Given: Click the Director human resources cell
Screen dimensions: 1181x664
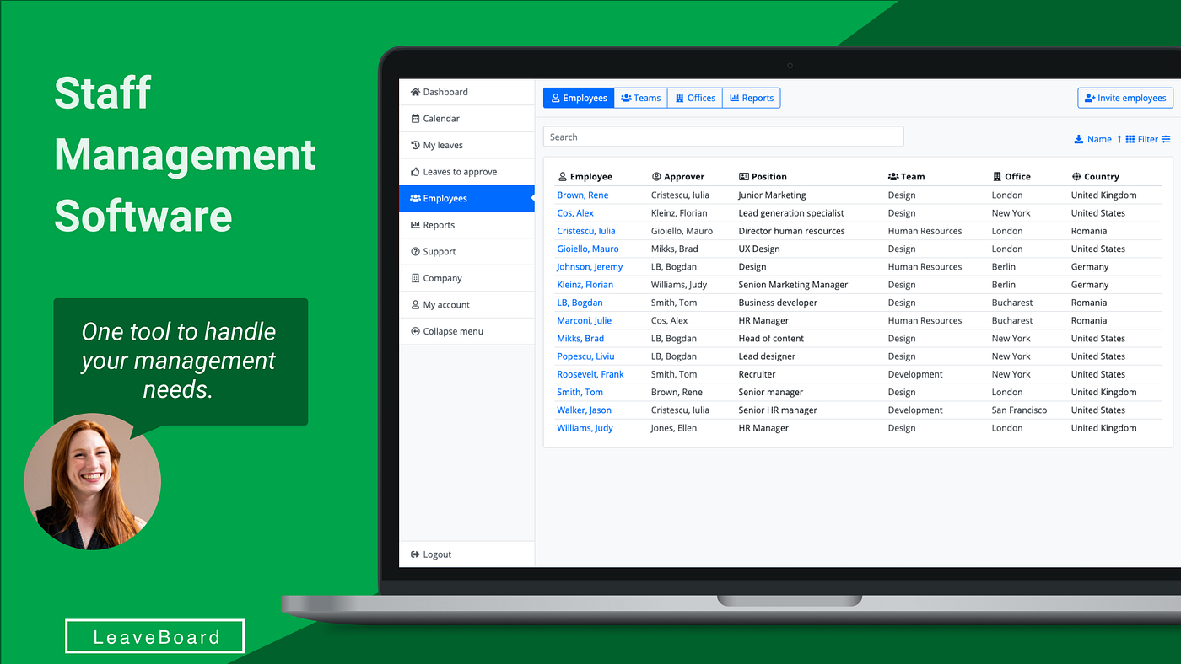Looking at the screenshot, I should (791, 231).
